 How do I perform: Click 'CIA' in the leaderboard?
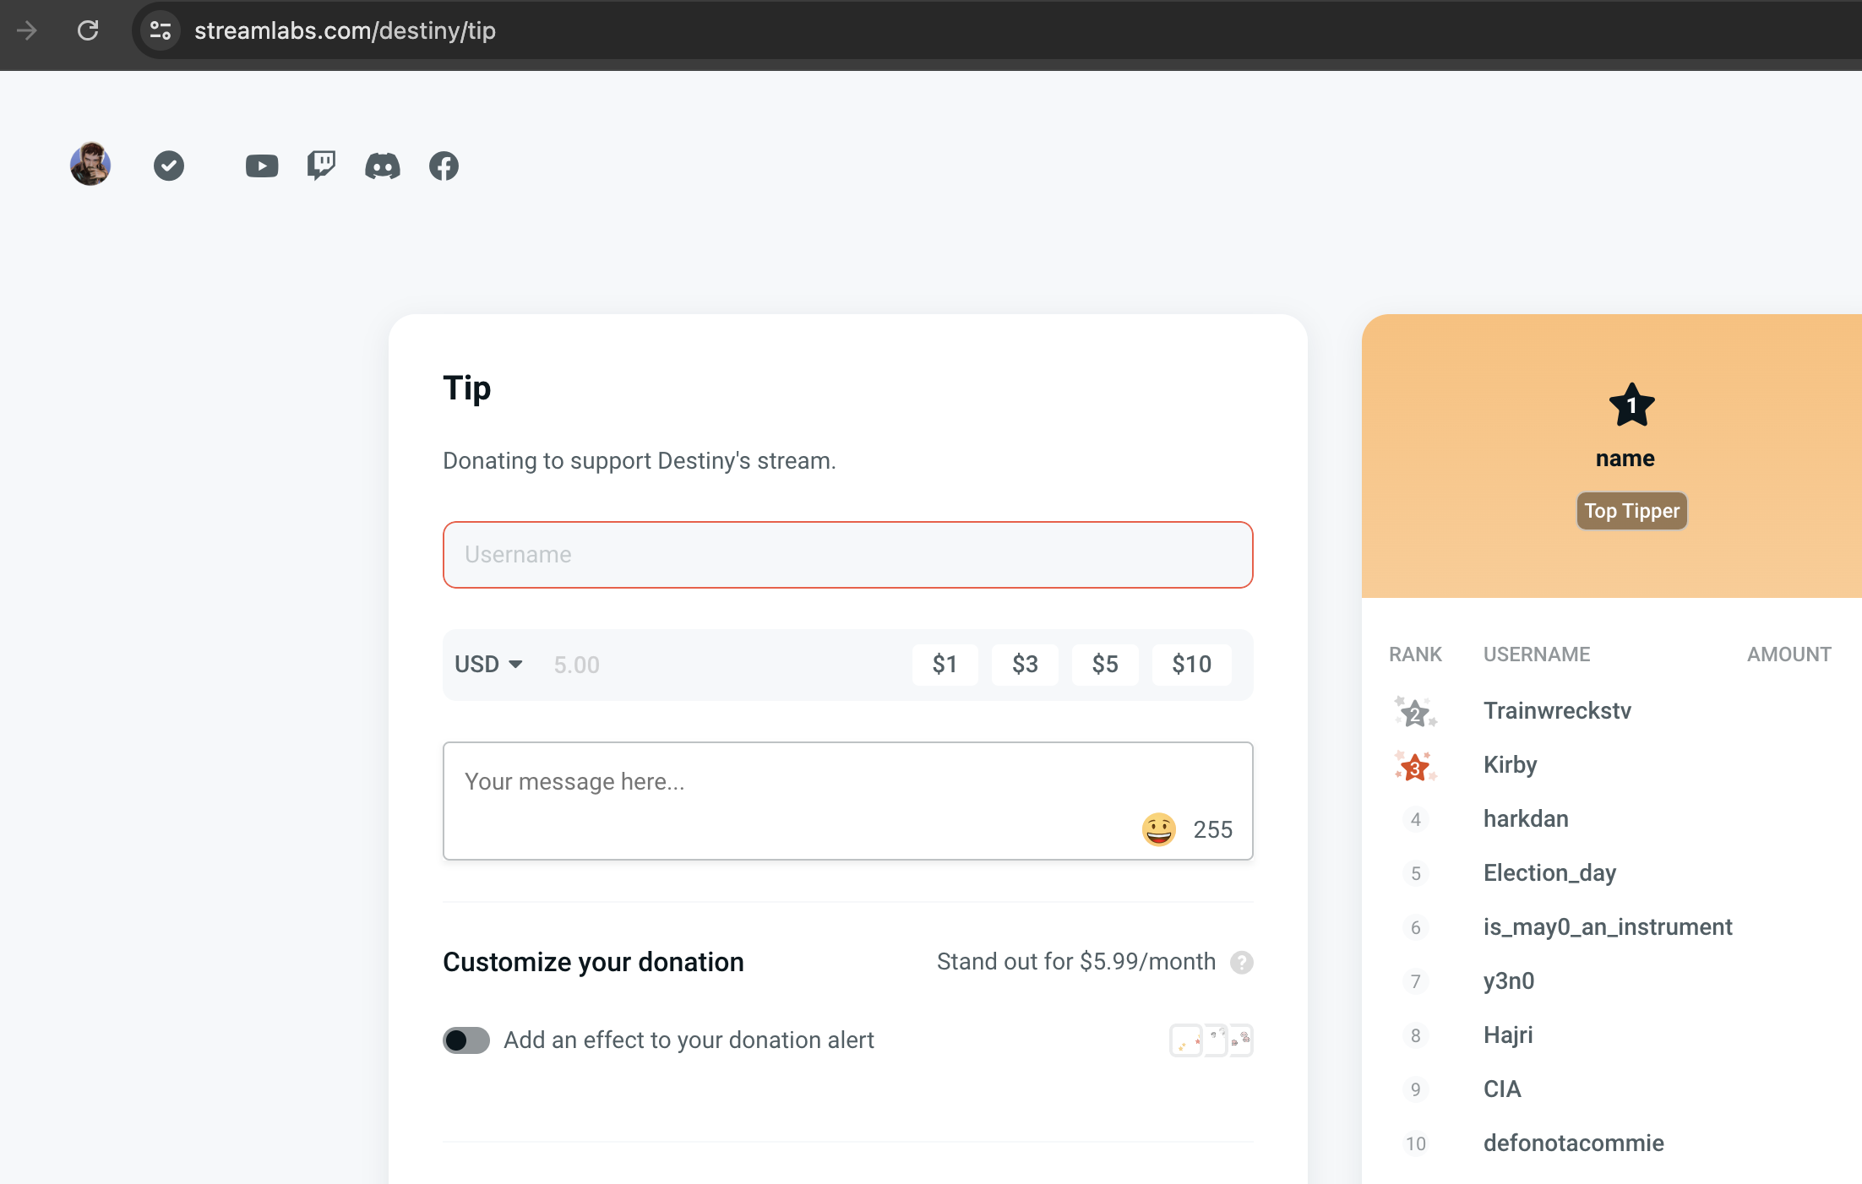pyautogui.click(x=1503, y=1089)
